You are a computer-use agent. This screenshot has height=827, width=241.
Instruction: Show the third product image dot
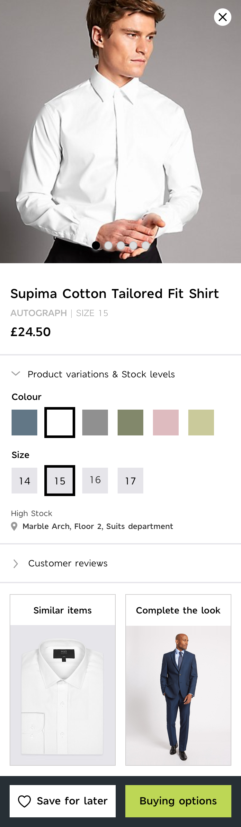click(x=121, y=245)
